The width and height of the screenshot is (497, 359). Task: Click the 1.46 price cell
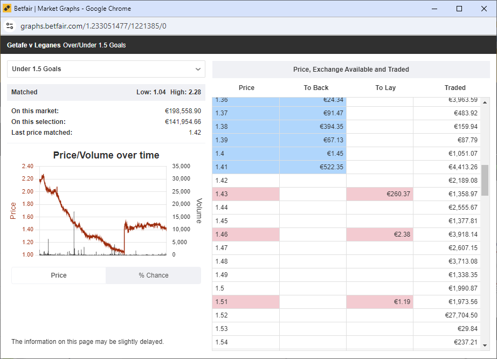[246, 234]
